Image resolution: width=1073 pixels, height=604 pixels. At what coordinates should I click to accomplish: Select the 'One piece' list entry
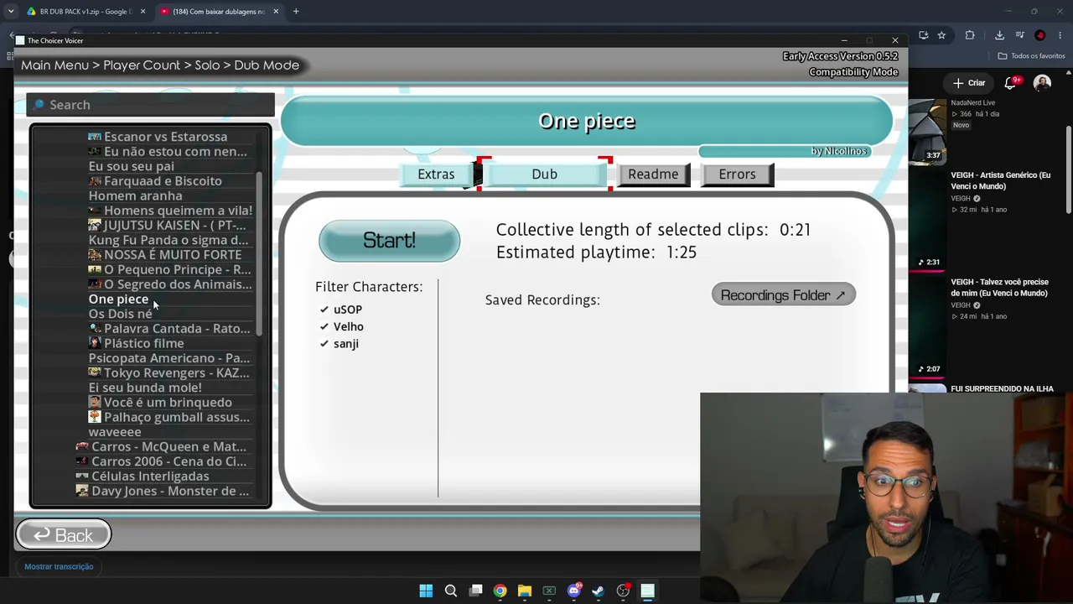[118, 299]
